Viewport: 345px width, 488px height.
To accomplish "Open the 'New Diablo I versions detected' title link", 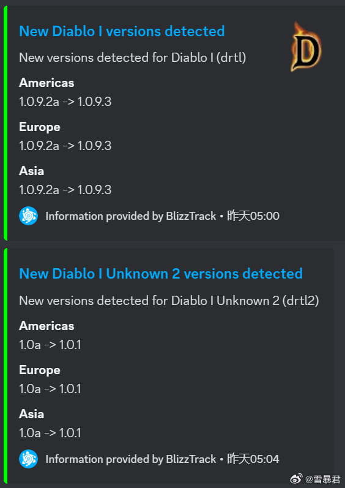I will pyautogui.click(x=122, y=31).
